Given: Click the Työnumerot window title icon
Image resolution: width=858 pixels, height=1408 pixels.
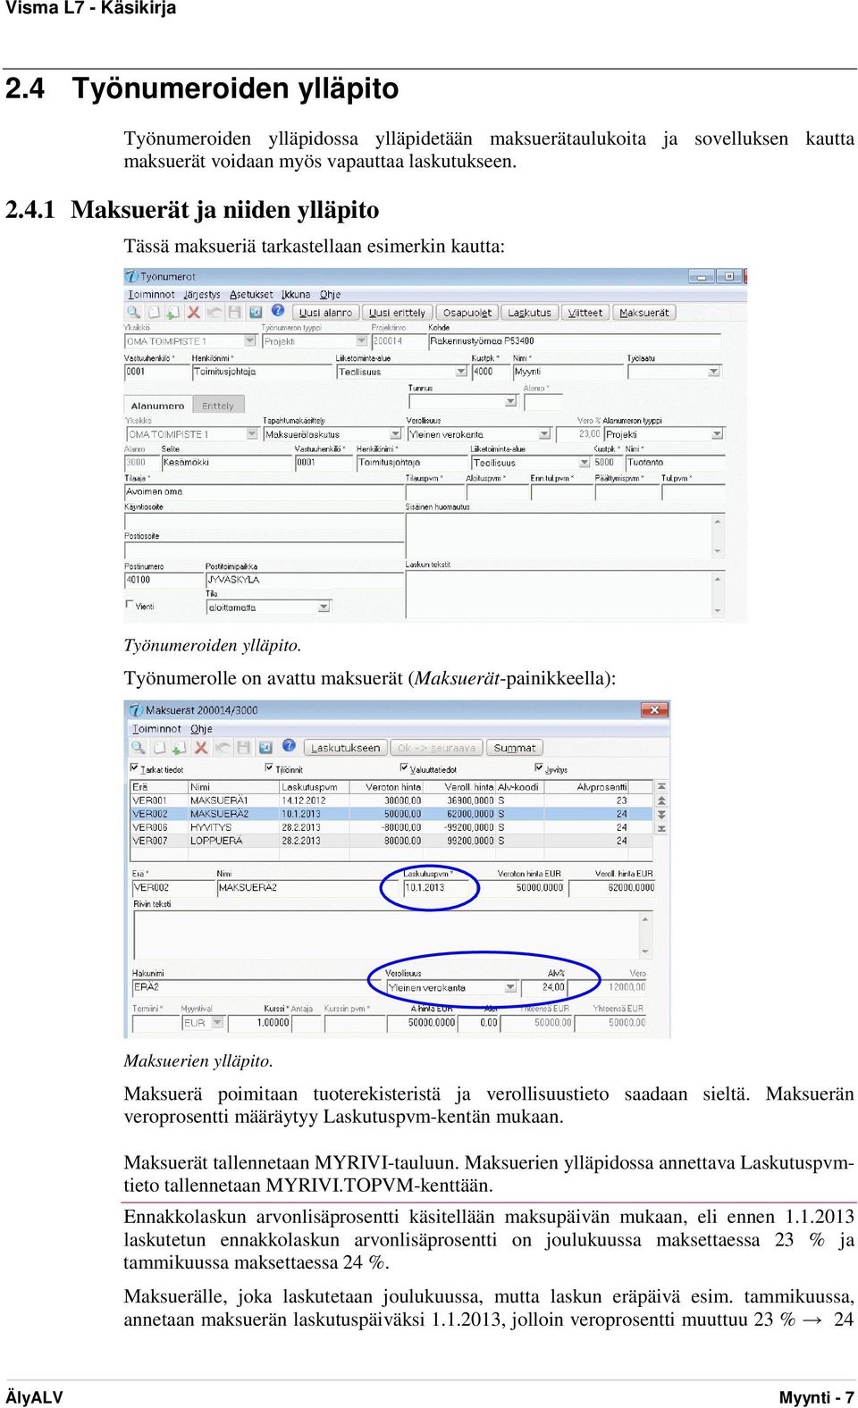Looking at the screenshot, I should 131,277.
